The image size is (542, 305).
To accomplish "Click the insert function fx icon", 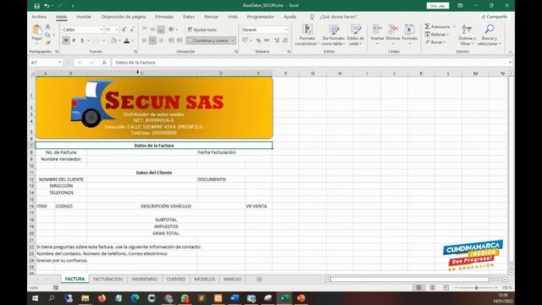I will click(104, 62).
